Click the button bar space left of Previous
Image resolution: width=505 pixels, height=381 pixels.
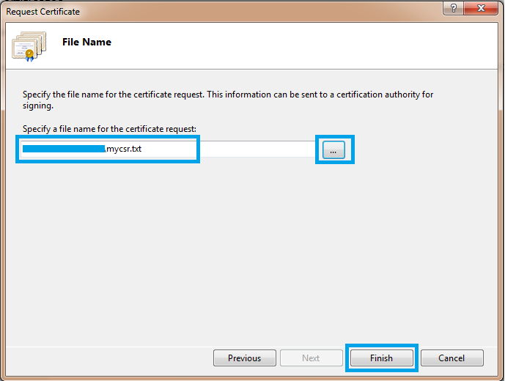[110, 358]
